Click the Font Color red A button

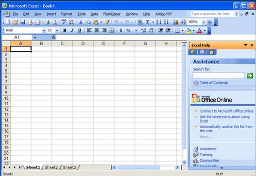pos(199,31)
